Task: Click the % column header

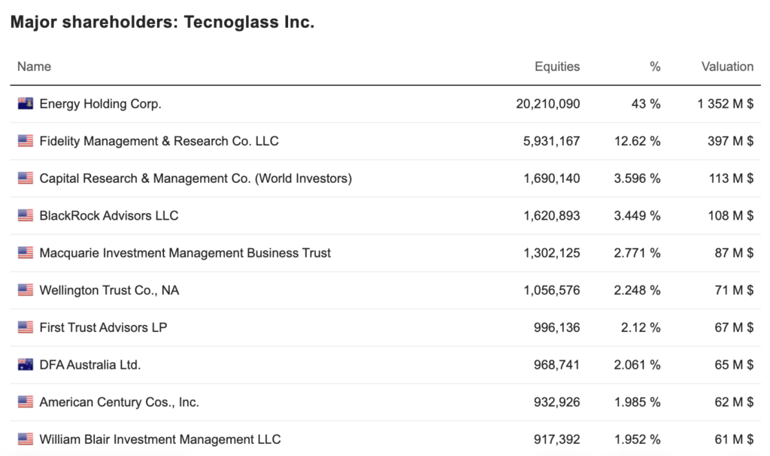Action: click(655, 66)
